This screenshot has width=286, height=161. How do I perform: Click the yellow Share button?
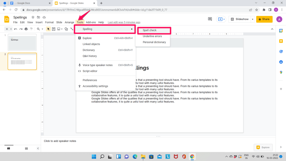click(264, 19)
